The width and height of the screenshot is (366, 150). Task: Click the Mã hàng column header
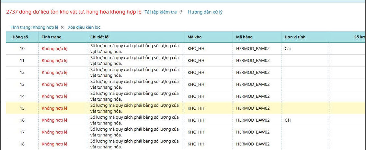244,37
